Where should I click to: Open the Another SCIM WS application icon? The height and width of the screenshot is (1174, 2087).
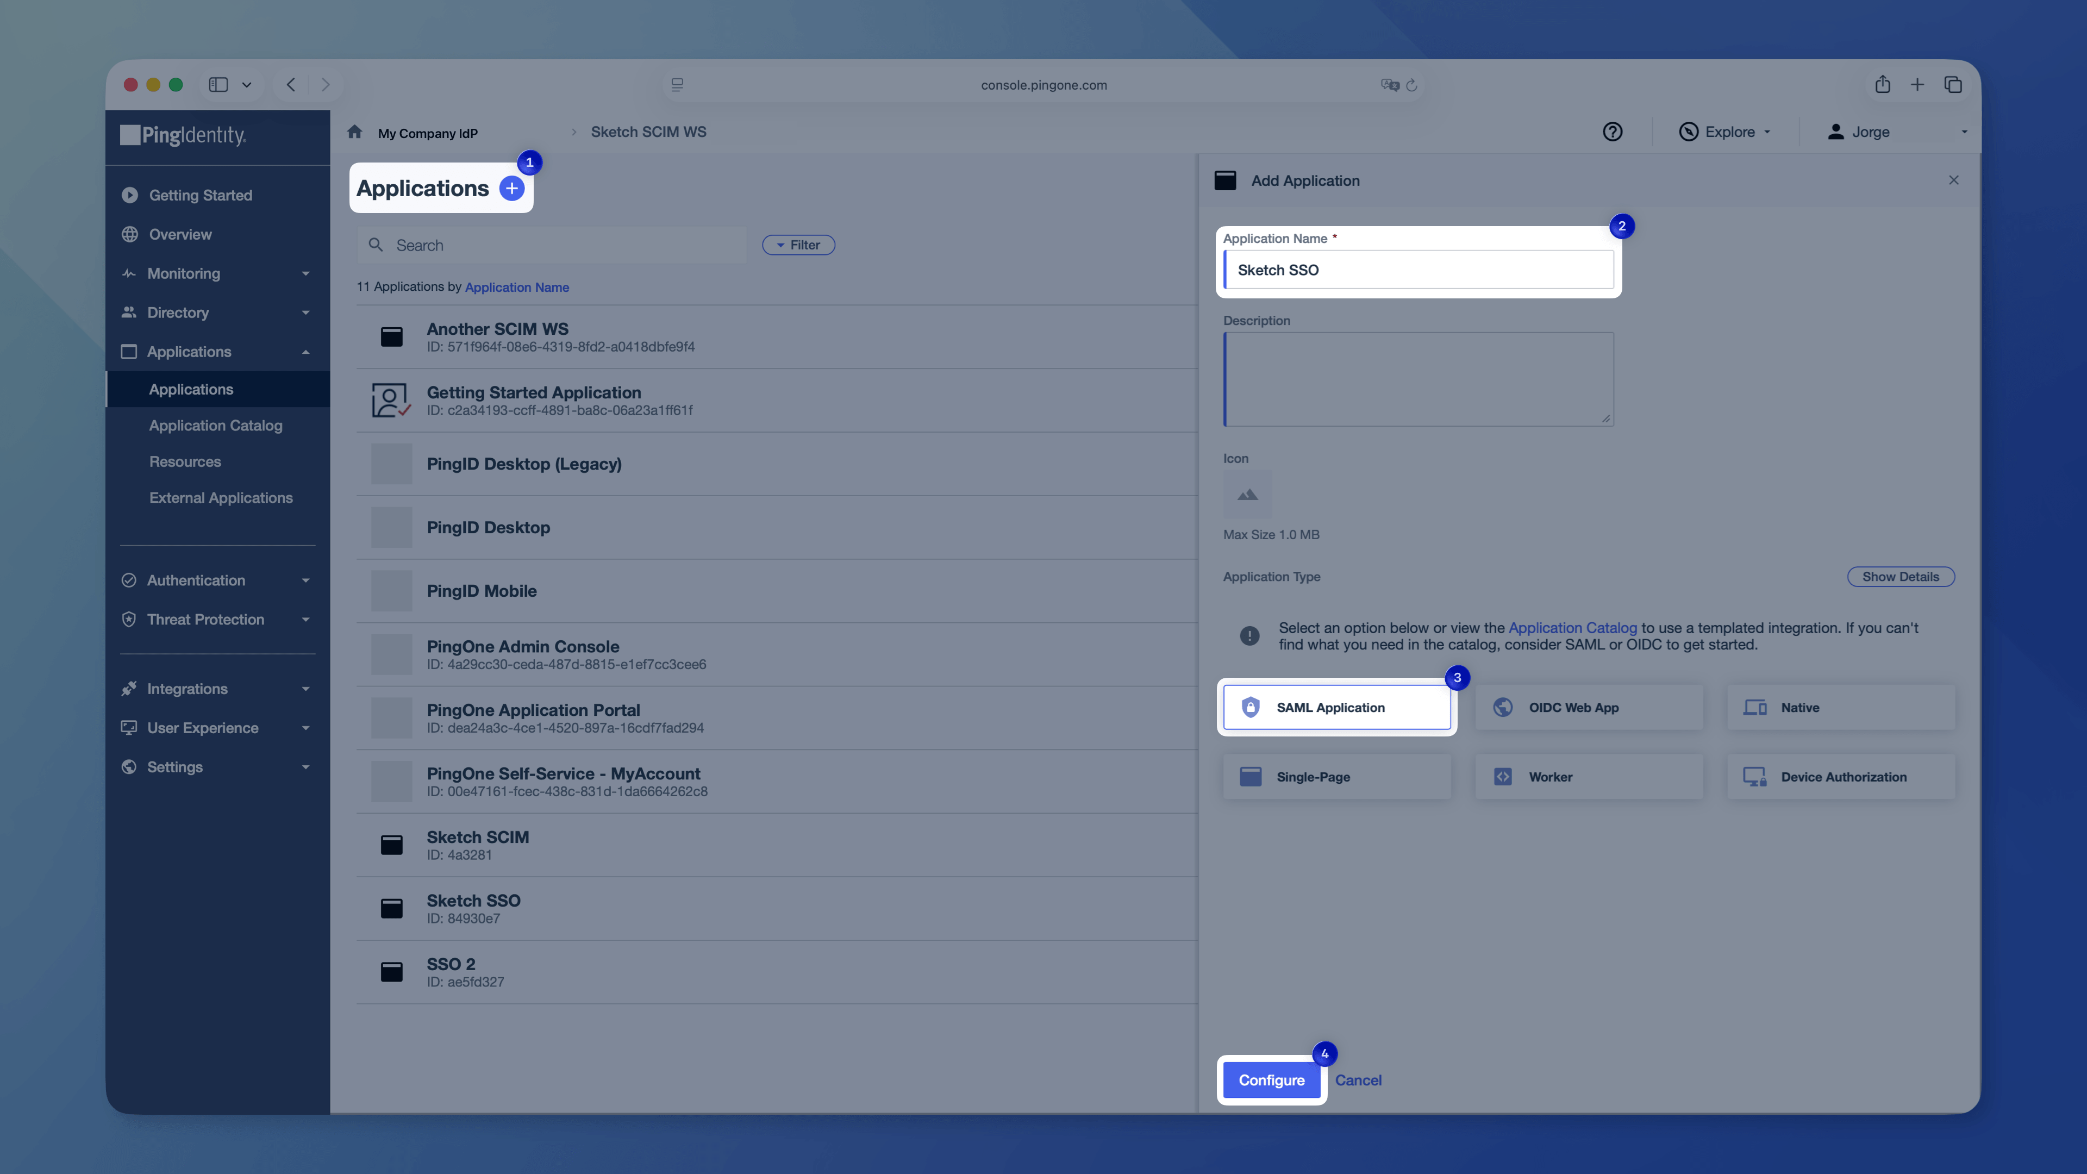tap(391, 336)
